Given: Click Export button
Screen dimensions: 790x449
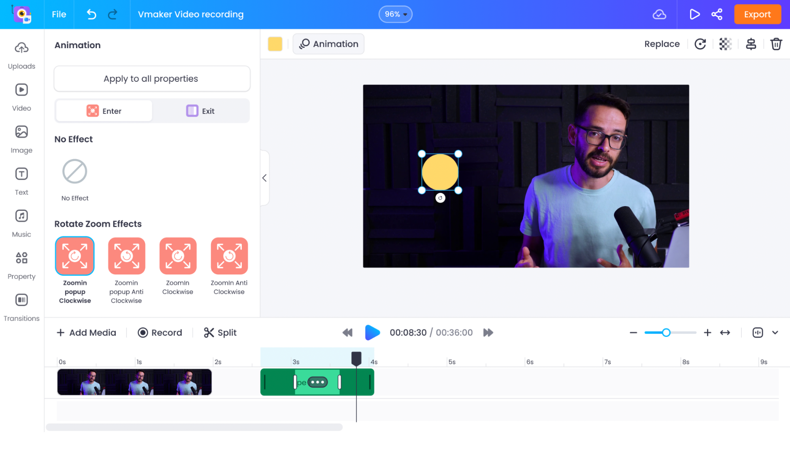Looking at the screenshot, I should pos(757,14).
